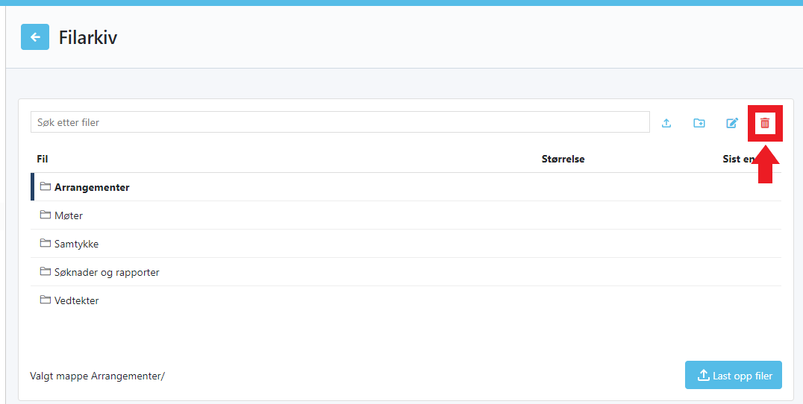Click the folder icon beside Møter
Image resolution: width=803 pixels, height=404 pixels.
45,215
